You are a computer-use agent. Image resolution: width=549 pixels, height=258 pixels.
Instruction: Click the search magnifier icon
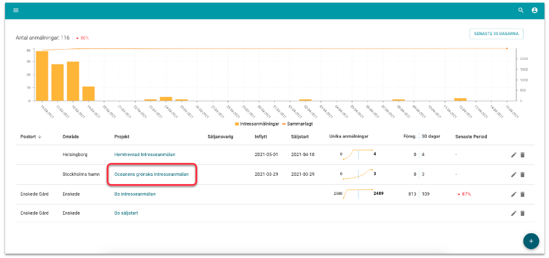pos(521,10)
